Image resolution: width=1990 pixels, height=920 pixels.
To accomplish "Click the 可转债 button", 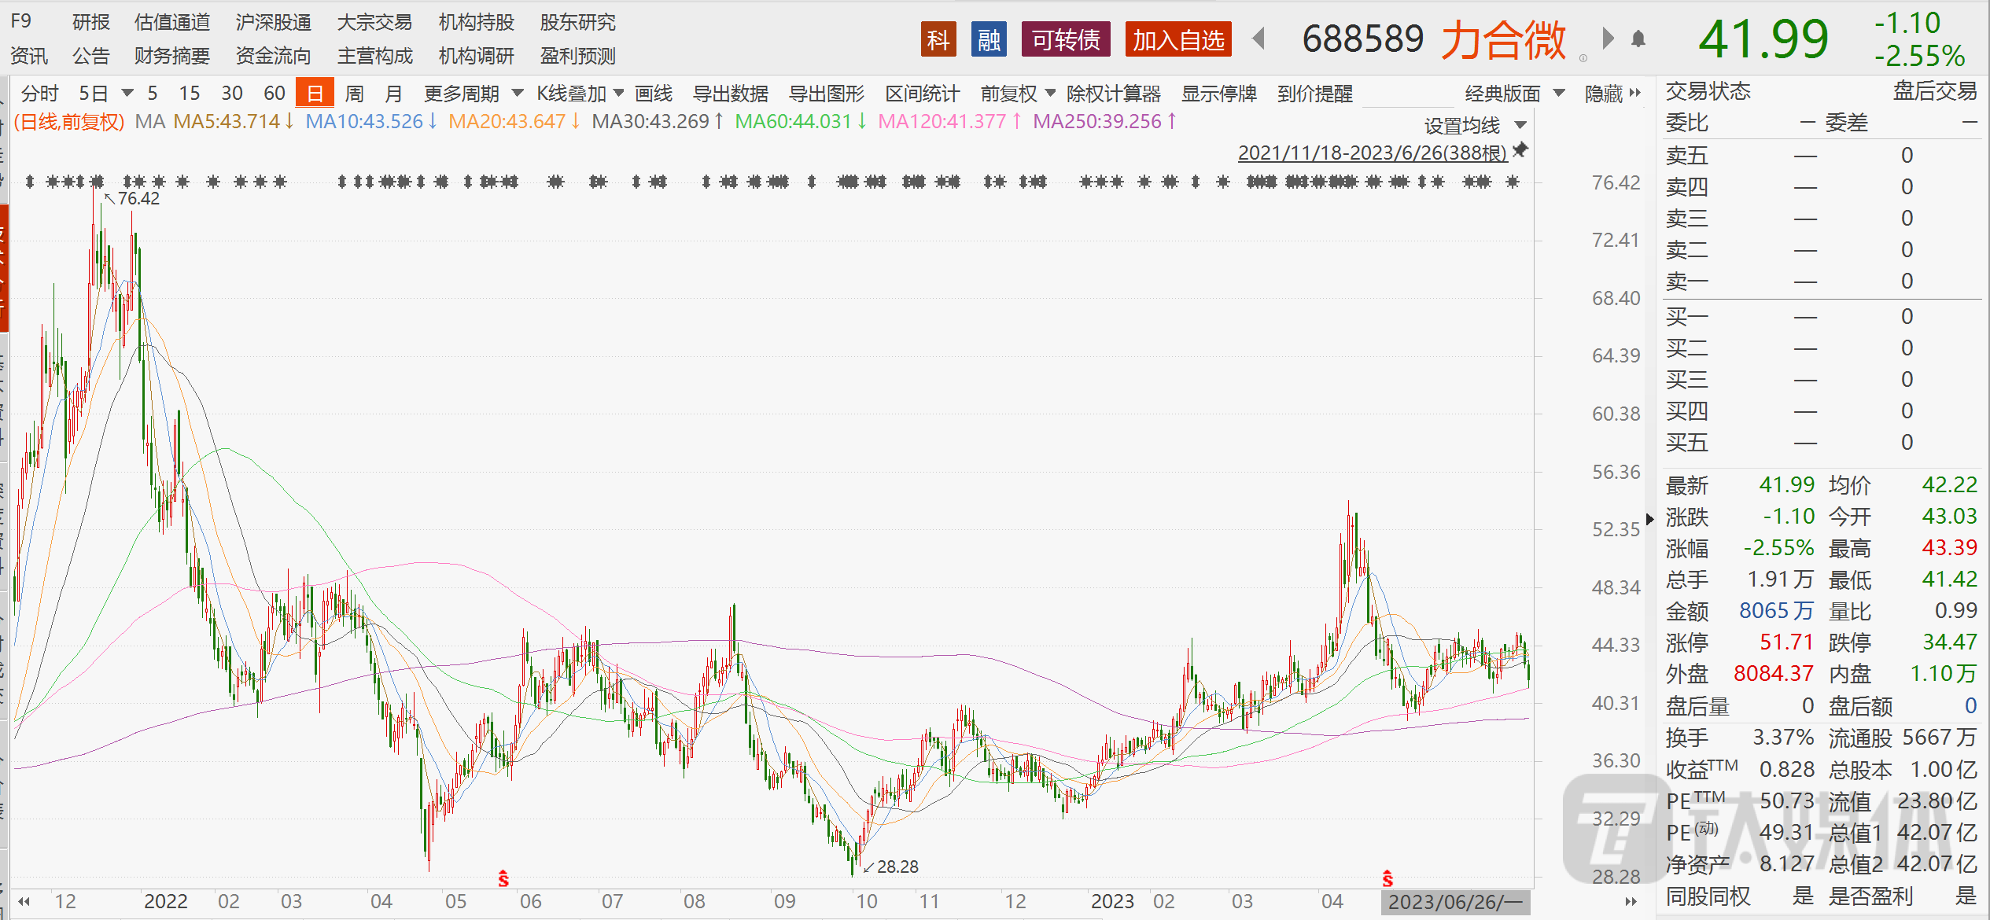I will click(1065, 39).
